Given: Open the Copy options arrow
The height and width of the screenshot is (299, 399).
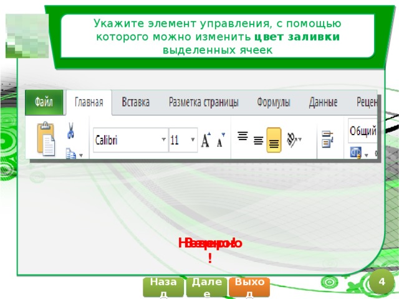Looking at the screenshot, I should 81,155.
